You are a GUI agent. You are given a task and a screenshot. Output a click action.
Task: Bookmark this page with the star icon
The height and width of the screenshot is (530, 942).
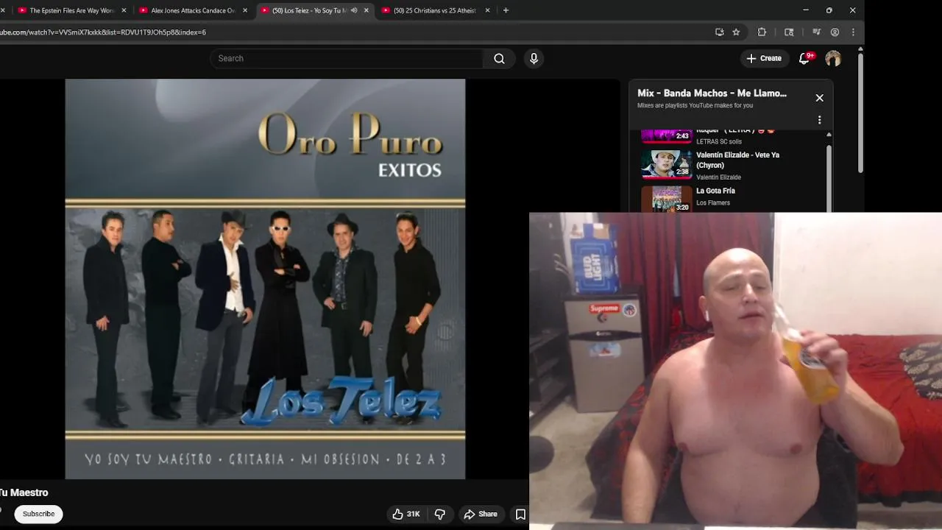coord(736,32)
